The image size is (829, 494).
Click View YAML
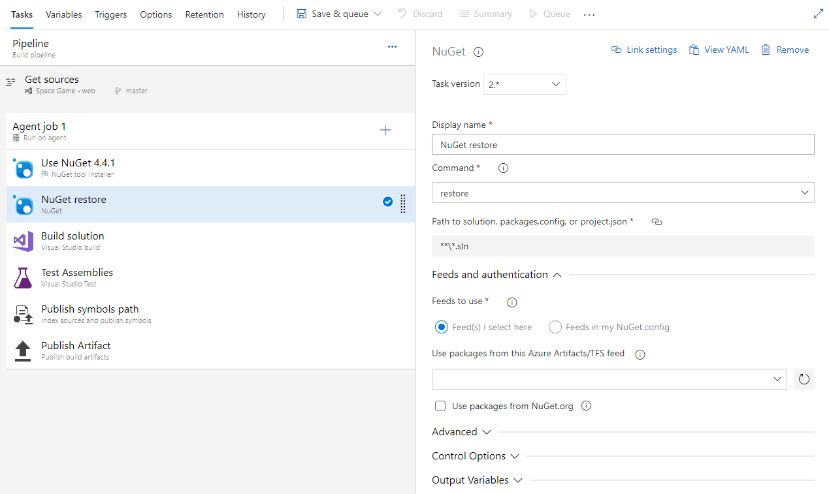[719, 50]
